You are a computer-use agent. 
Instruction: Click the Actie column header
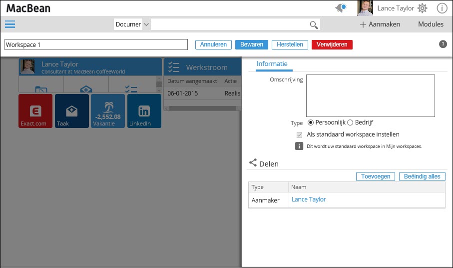coord(231,81)
